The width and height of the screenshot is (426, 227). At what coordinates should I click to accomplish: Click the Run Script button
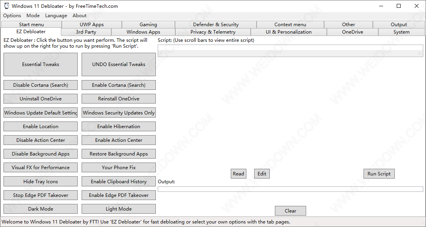pos(379,174)
